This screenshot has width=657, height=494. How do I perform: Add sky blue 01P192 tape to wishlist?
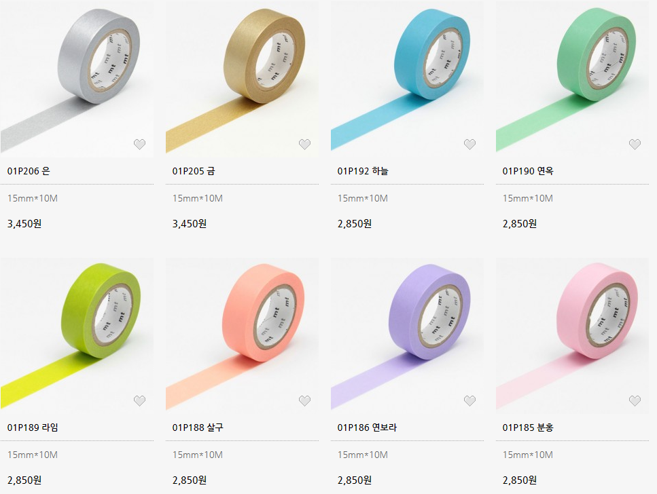click(x=469, y=145)
